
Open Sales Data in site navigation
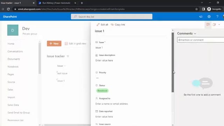[13, 105]
